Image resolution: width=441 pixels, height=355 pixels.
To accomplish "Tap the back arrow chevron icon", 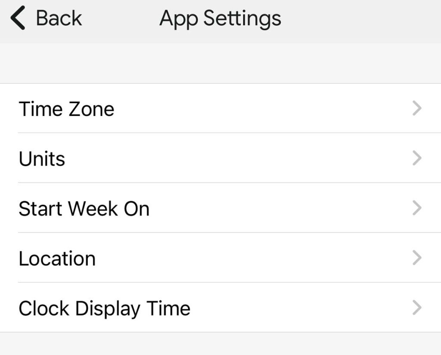I will pos(18,19).
